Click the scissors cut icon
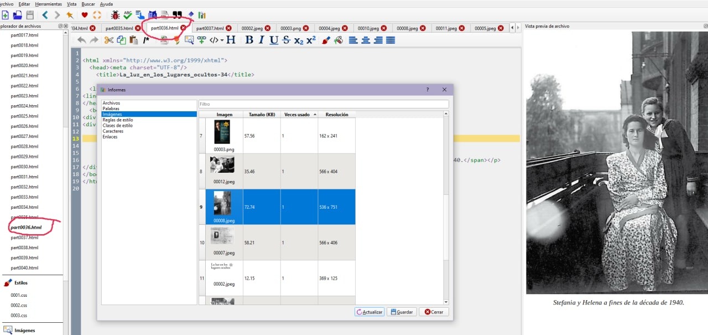The width and height of the screenshot is (708, 335). coord(108,40)
